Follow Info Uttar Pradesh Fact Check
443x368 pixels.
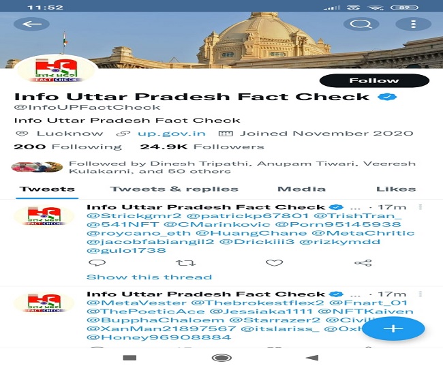tap(374, 81)
